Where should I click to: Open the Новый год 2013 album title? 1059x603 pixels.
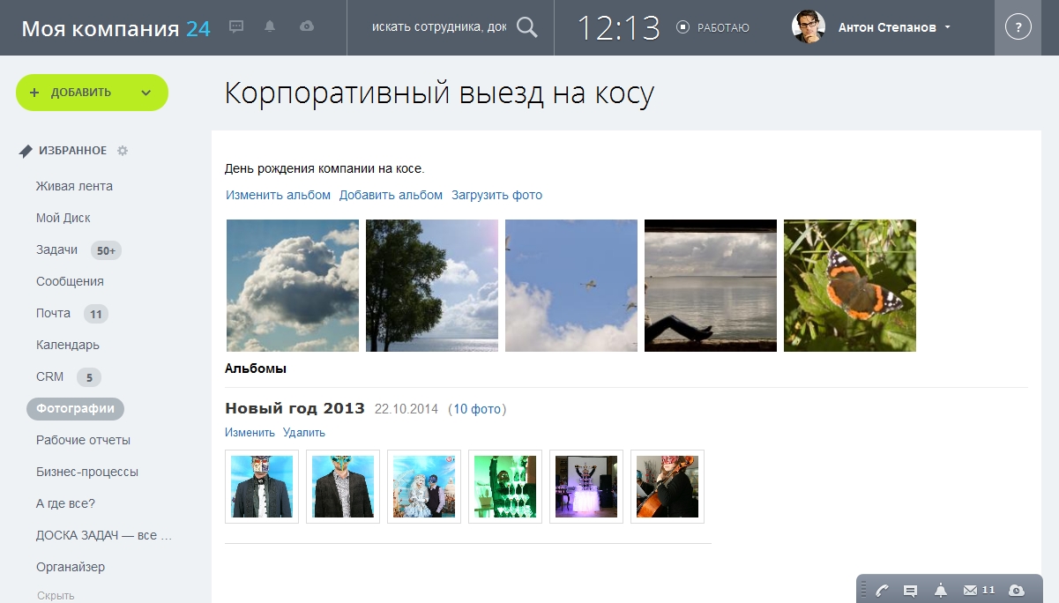tap(295, 408)
